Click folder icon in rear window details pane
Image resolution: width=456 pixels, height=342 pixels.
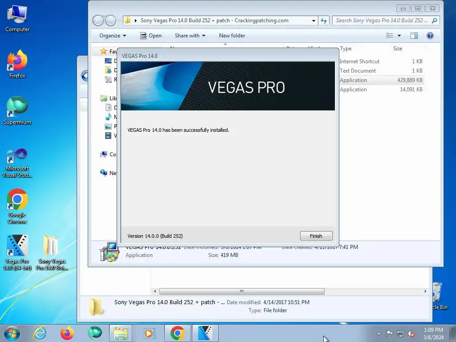coord(96,306)
